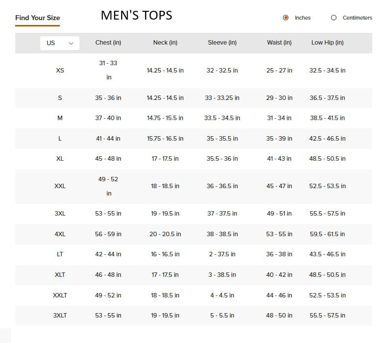
Task: Click the LT row waist value 36 - 38 in
Action: (279, 254)
